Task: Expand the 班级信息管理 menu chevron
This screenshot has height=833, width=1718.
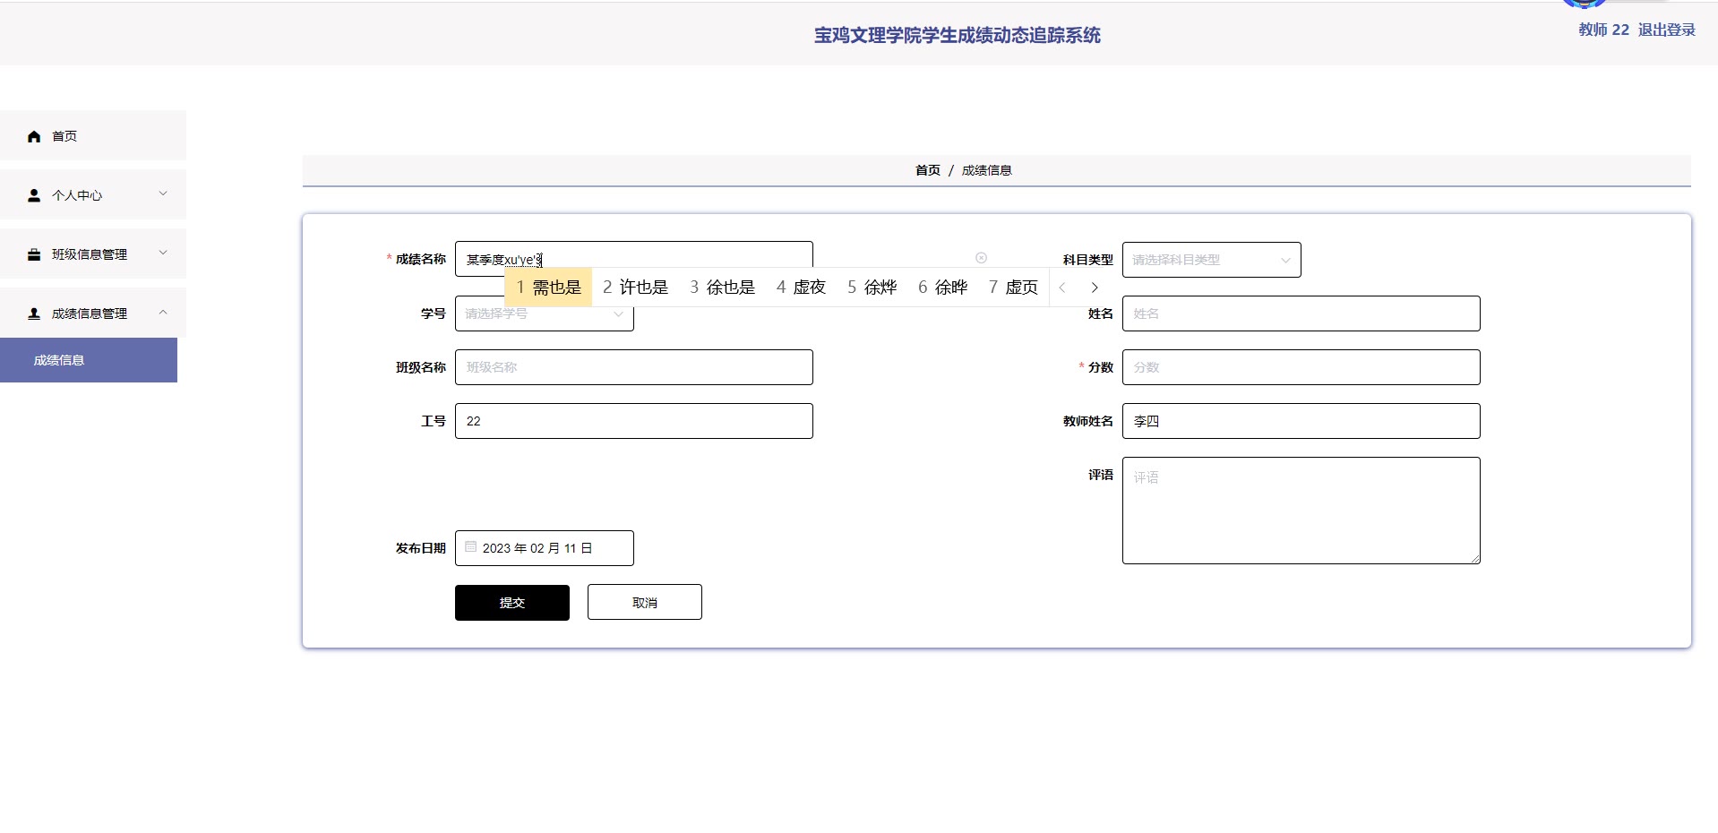Action: [x=163, y=253]
